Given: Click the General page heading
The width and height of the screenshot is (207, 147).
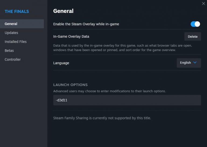Looking at the screenshot, I should pyautogui.click(x=63, y=11).
